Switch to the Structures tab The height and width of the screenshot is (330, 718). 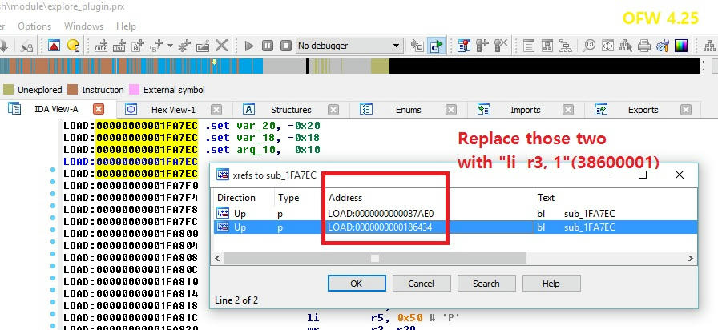click(291, 110)
